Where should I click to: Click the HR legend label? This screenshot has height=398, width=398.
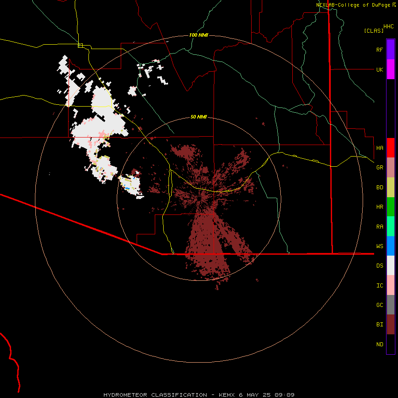tap(379, 207)
